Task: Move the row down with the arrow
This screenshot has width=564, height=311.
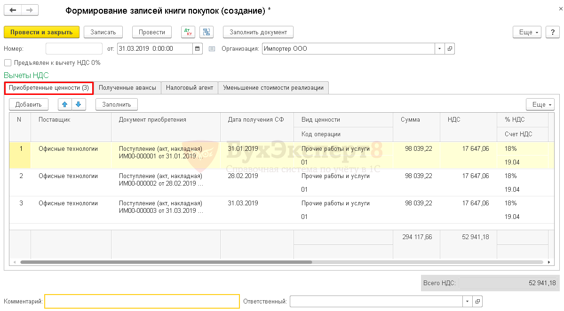Action: (79, 104)
